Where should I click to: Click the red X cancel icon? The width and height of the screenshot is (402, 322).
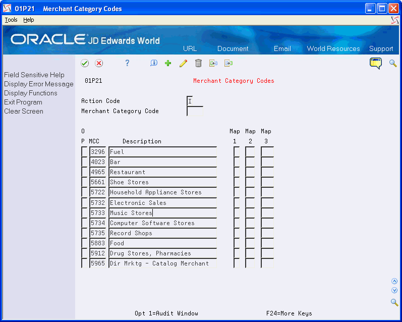[99, 63]
